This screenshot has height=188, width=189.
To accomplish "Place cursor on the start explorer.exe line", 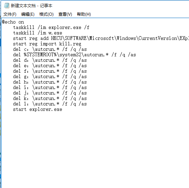I will click(x=38, y=110).
